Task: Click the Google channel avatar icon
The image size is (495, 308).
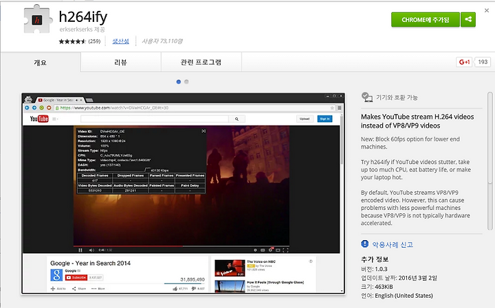Action: coord(56,275)
